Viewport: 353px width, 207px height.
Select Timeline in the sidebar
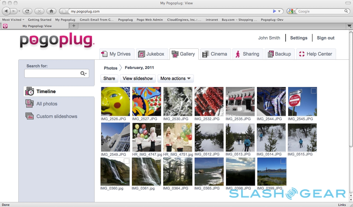coord(46,91)
